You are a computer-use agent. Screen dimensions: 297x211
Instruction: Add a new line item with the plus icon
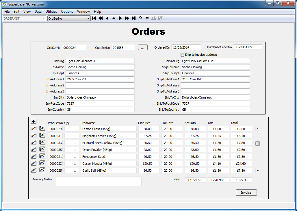[x=33, y=121]
